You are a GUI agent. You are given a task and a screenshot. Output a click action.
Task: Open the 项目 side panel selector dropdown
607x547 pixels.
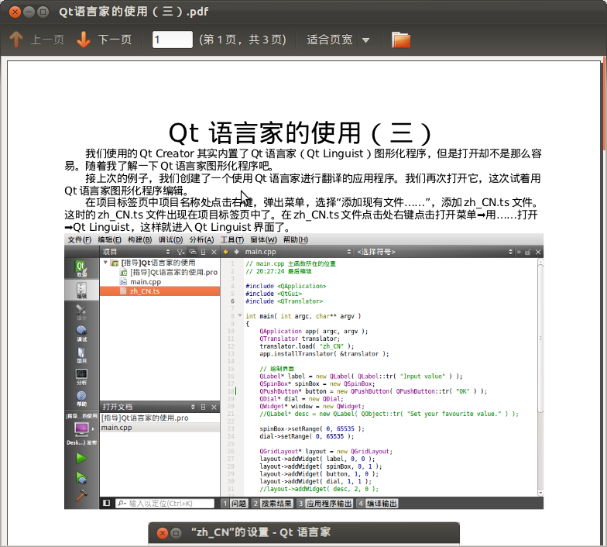pyautogui.click(x=168, y=252)
